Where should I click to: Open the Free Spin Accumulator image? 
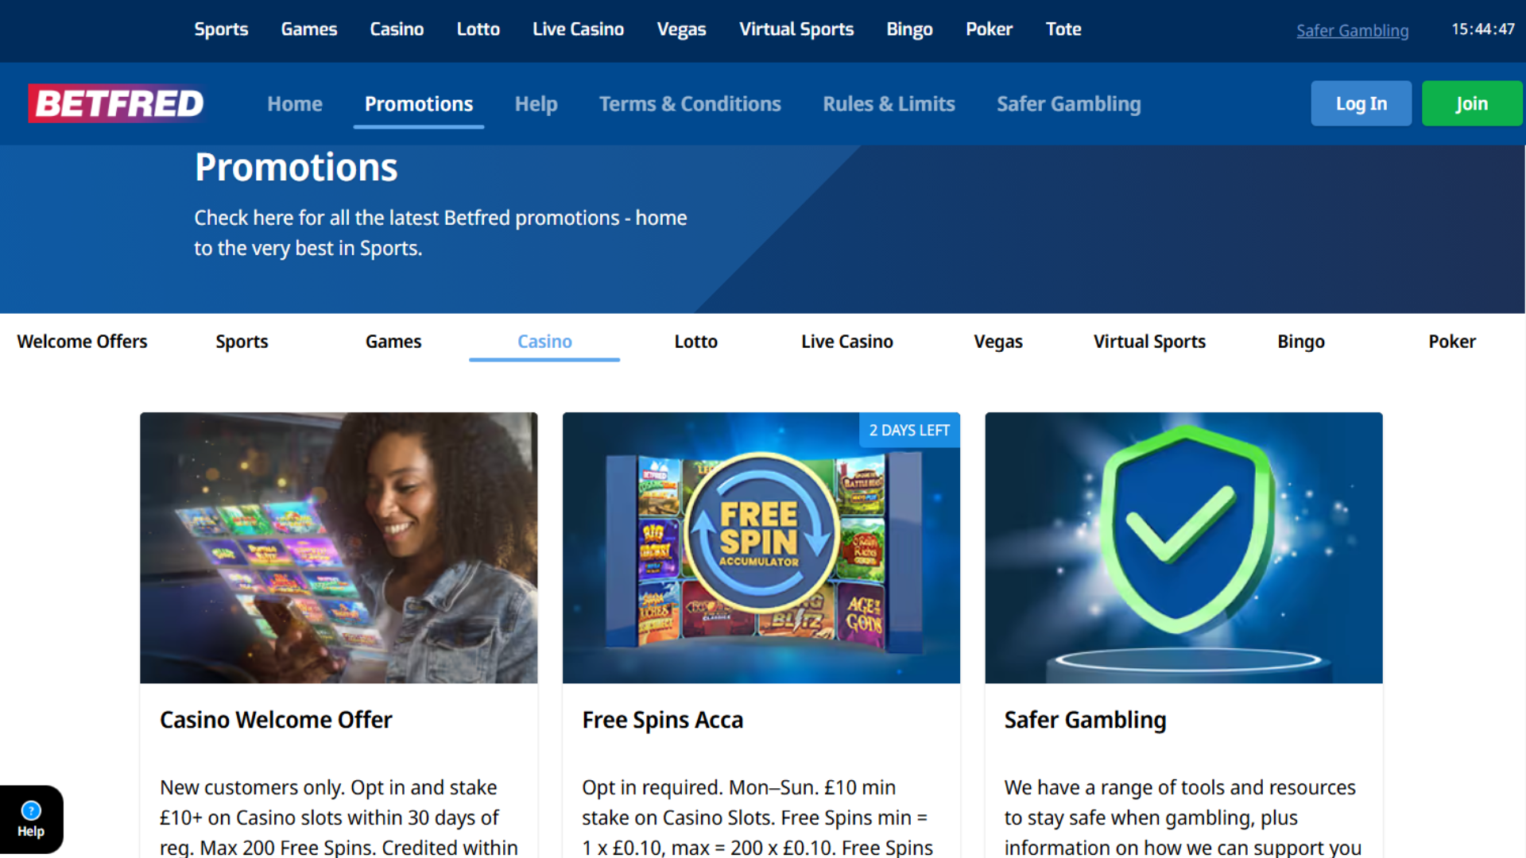coord(761,547)
